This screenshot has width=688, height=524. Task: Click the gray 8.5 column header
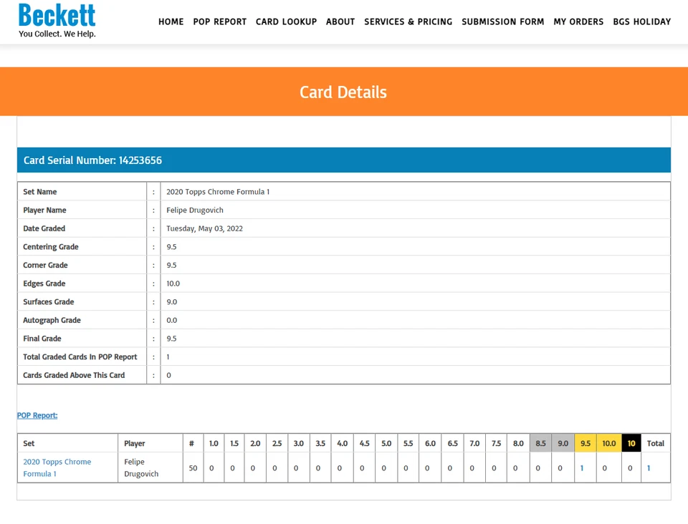(x=540, y=443)
